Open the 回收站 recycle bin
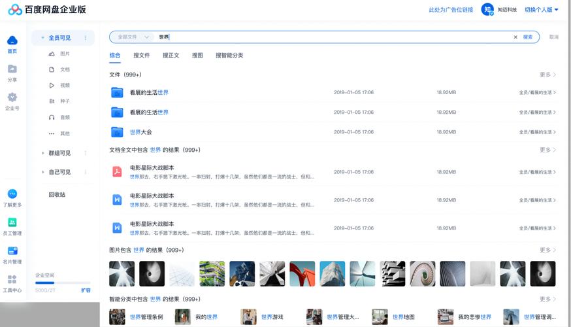Viewport: 571px width, 327px height. click(57, 194)
